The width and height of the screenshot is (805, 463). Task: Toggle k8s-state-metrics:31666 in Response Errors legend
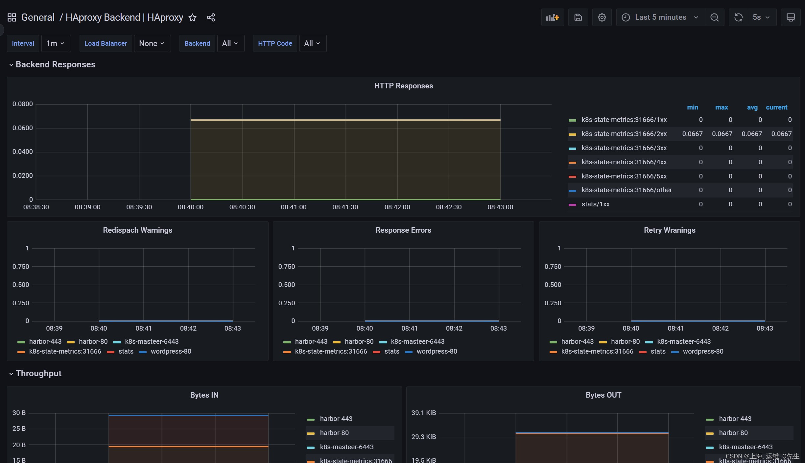(331, 351)
